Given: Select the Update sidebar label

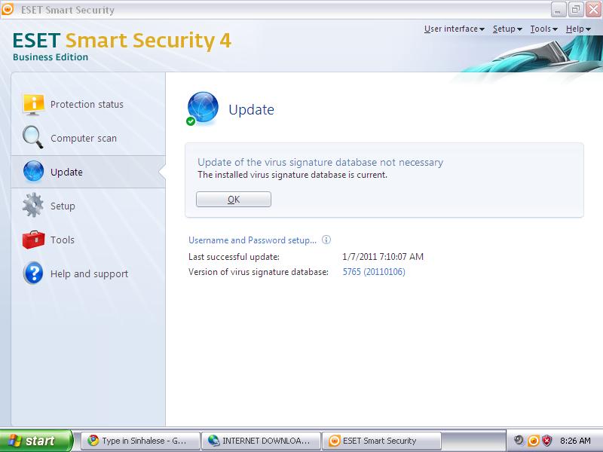Looking at the screenshot, I should click(66, 172).
